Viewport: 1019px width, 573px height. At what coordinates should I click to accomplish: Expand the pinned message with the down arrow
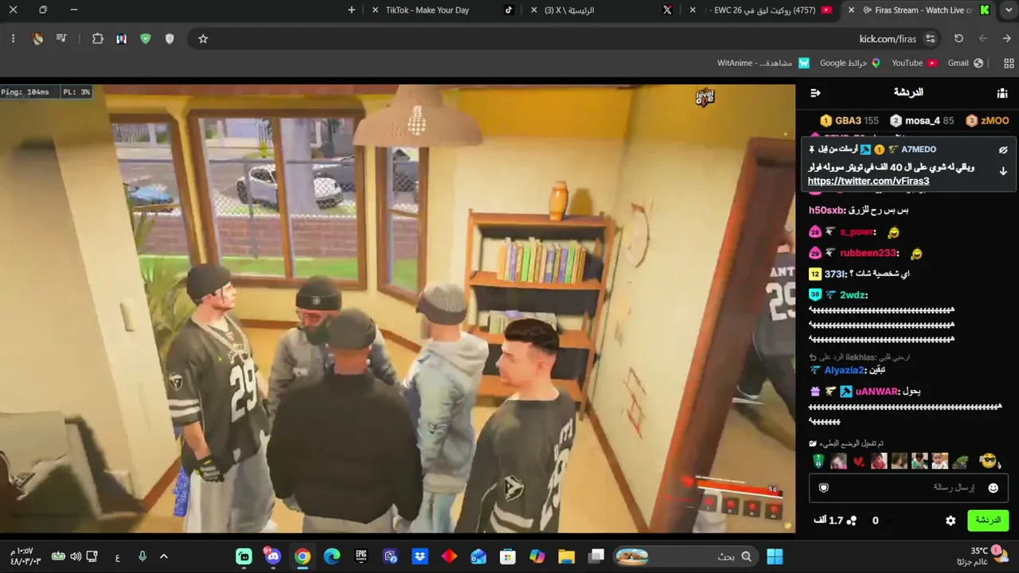[x=1003, y=171]
